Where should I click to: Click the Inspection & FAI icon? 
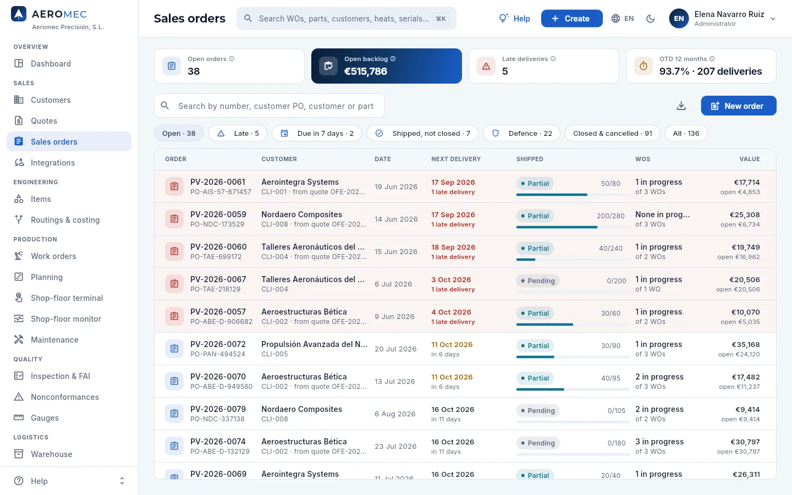[x=19, y=376]
